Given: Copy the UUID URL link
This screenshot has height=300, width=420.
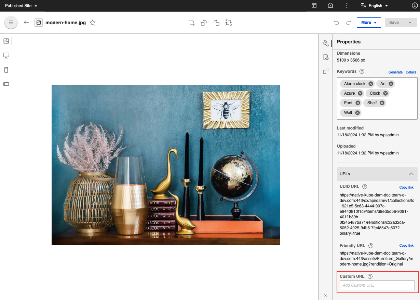Looking at the screenshot, I should pyautogui.click(x=406, y=187).
